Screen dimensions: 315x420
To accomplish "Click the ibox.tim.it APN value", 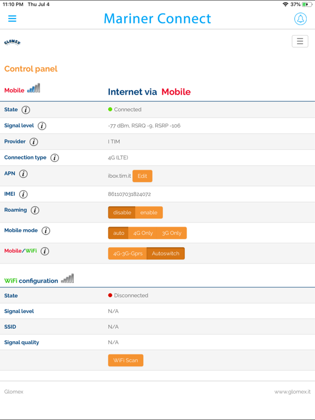I will point(119,176).
